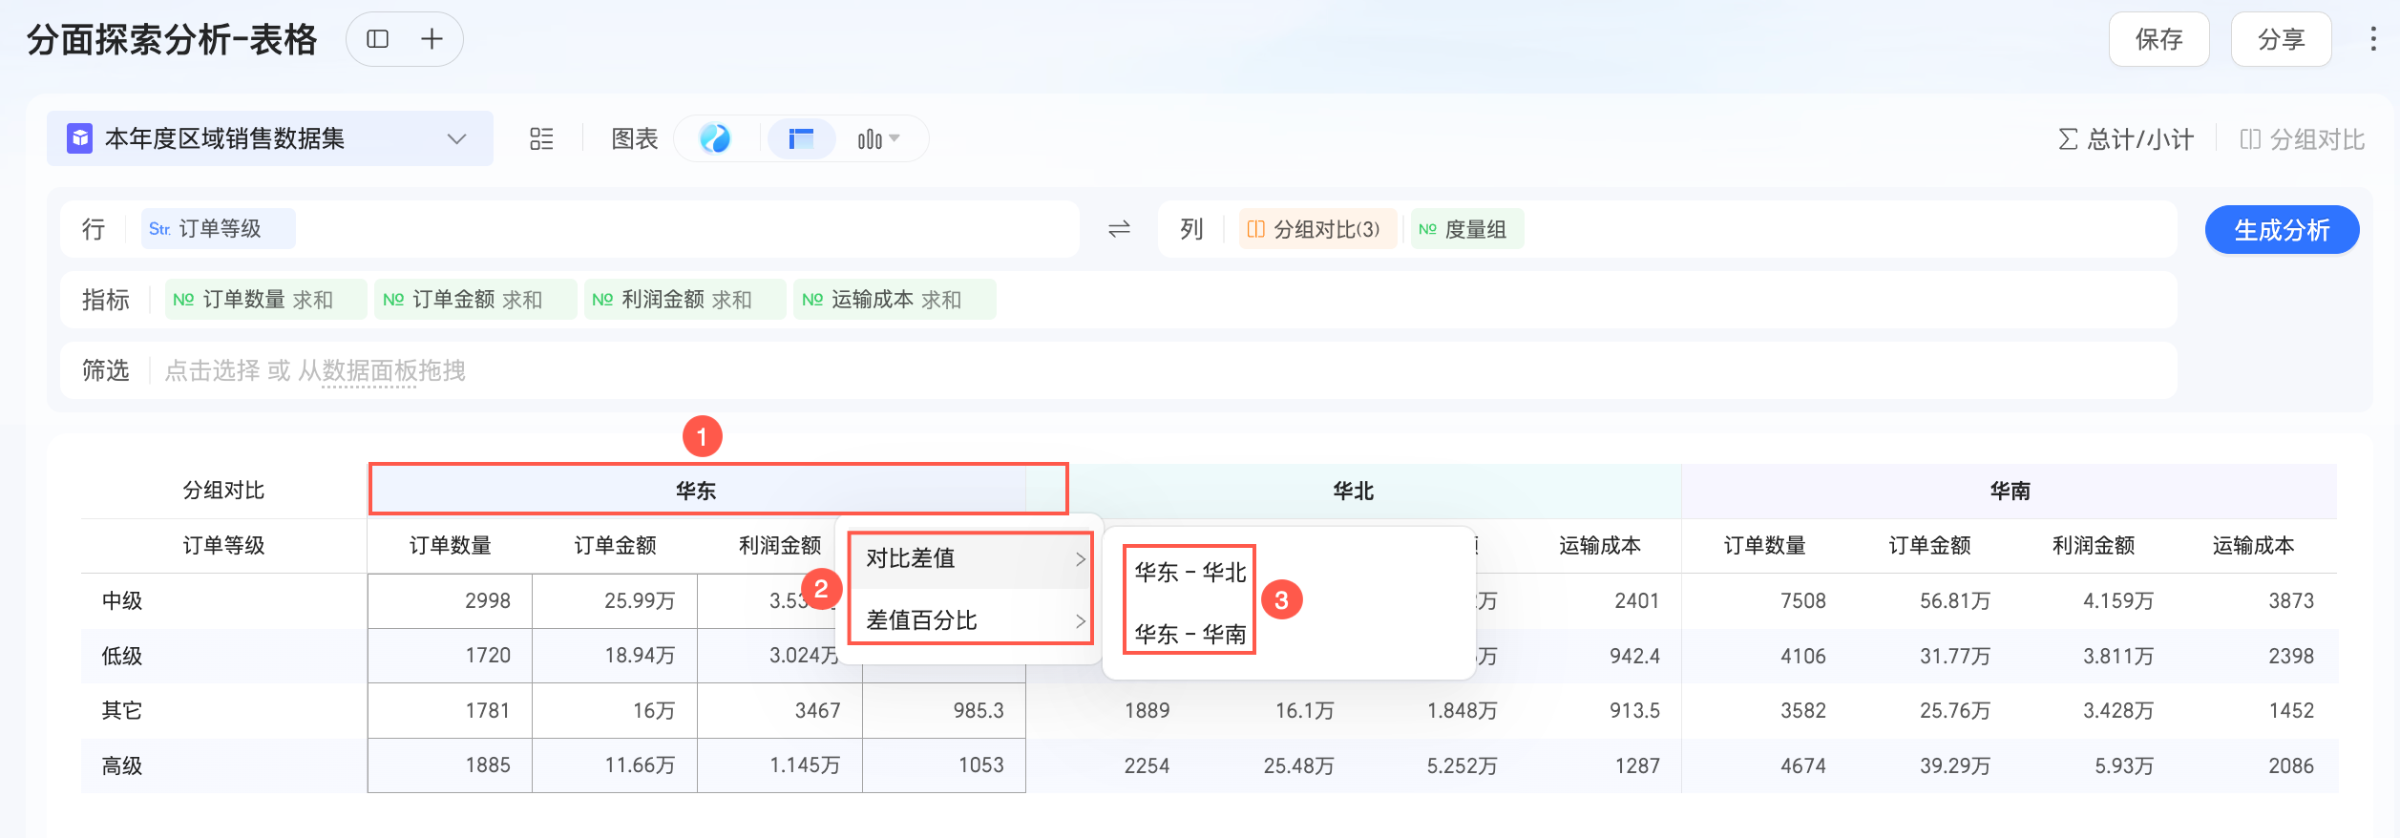Viewport: 2400px width, 838px height.
Task: Select cell value 18.94万
Action: (640, 656)
